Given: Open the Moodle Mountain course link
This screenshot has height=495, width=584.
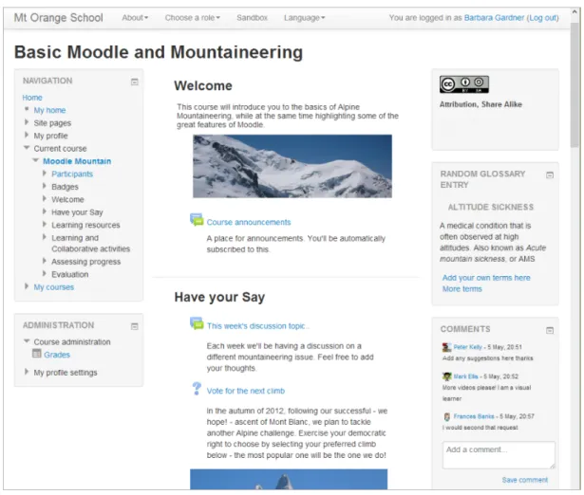Looking at the screenshot, I should pos(77,161).
